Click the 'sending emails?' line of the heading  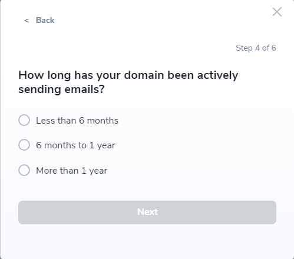click(x=61, y=89)
